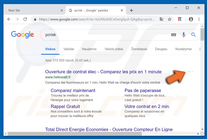207x139 pixels.
Task: Click the horizontal scrollbar right arrow
Action: point(198,134)
